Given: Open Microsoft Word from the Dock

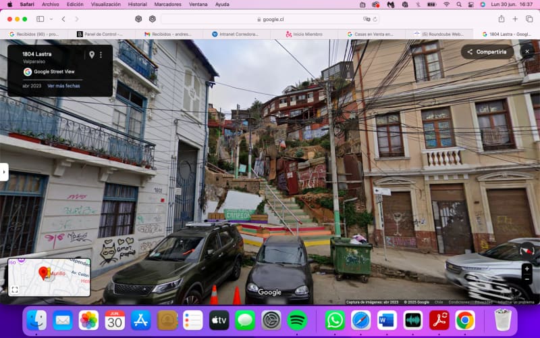Looking at the screenshot, I should pyautogui.click(x=387, y=320).
